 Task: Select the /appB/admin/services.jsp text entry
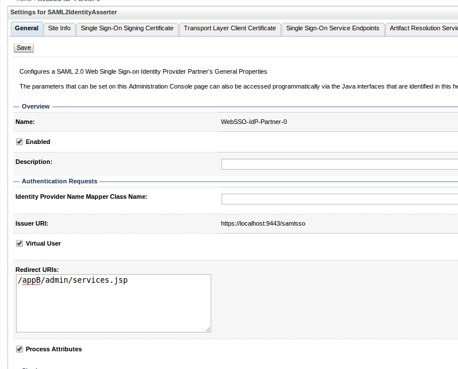tap(72, 280)
